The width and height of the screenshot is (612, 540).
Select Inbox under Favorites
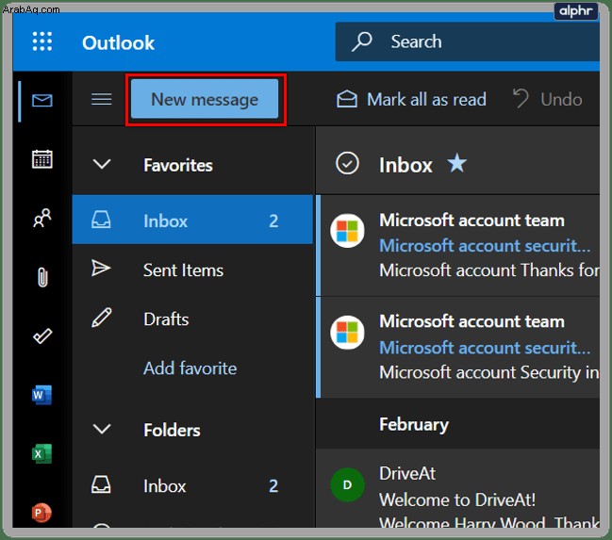point(192,220)
